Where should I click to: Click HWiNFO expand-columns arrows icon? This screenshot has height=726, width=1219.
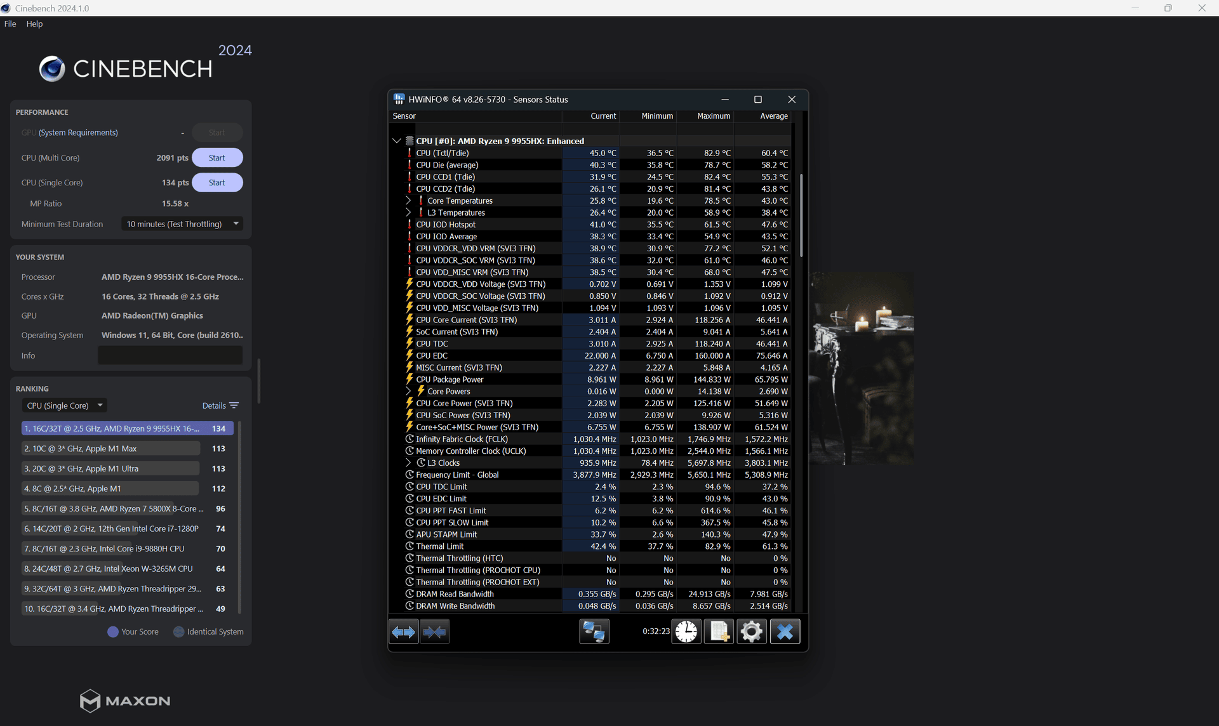coord(403,631)
